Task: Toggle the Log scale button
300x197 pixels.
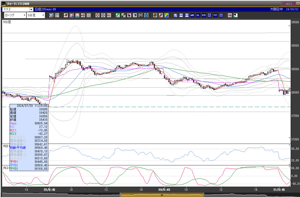Action: (x=230, y=15)
